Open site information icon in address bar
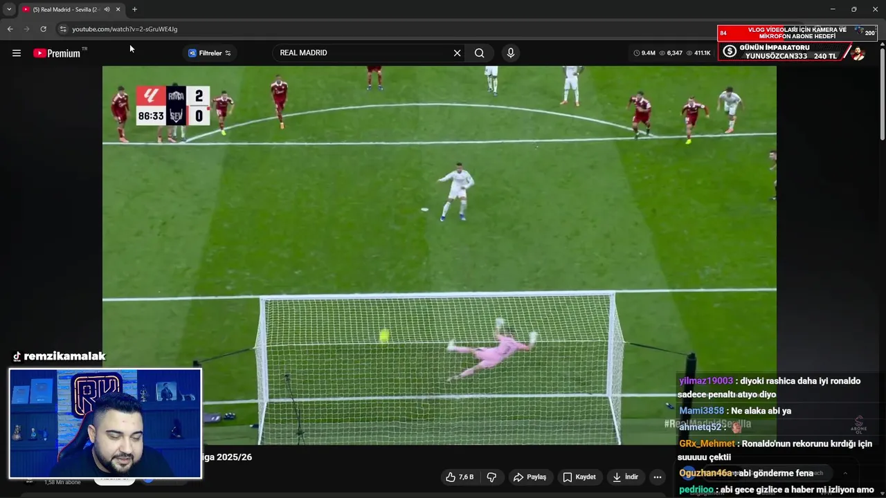886x498 pixels. 62,29
